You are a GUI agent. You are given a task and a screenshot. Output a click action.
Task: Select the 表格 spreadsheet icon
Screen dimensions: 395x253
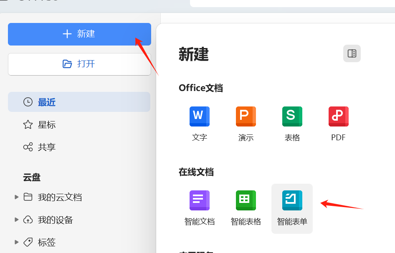292,116
